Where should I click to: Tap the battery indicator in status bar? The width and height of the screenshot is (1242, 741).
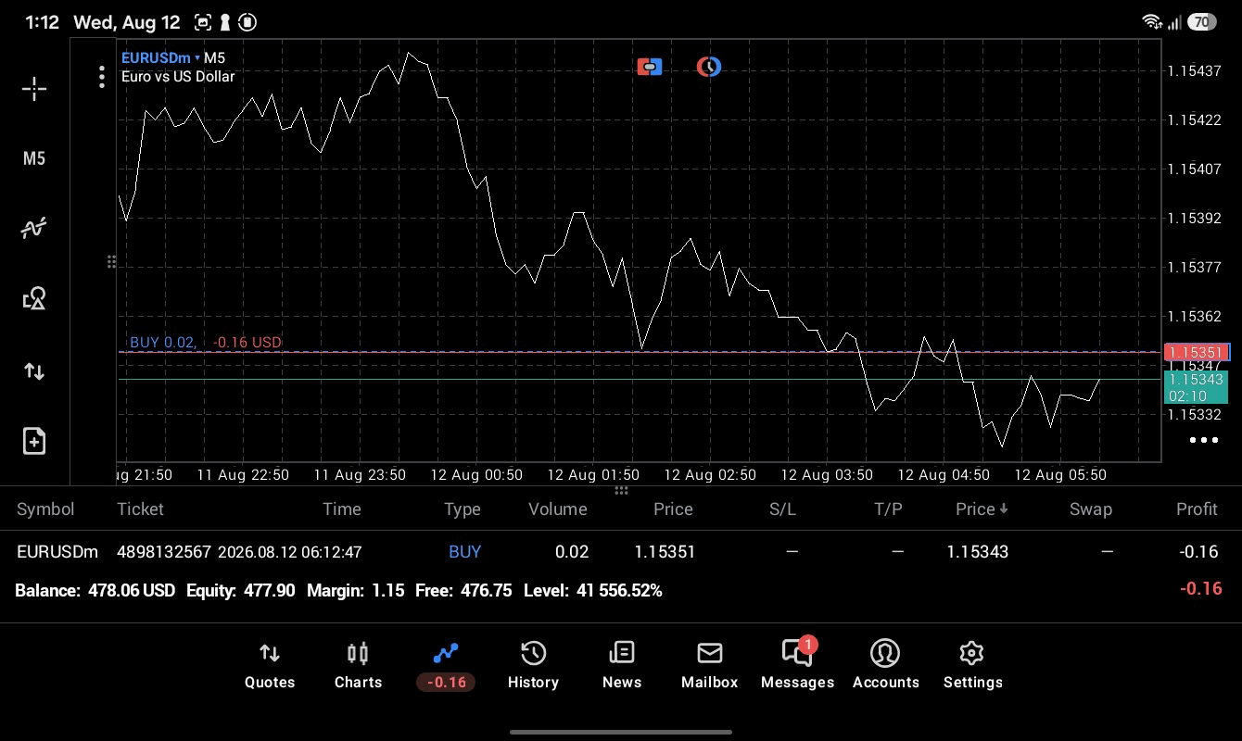tap(1201, 21)
